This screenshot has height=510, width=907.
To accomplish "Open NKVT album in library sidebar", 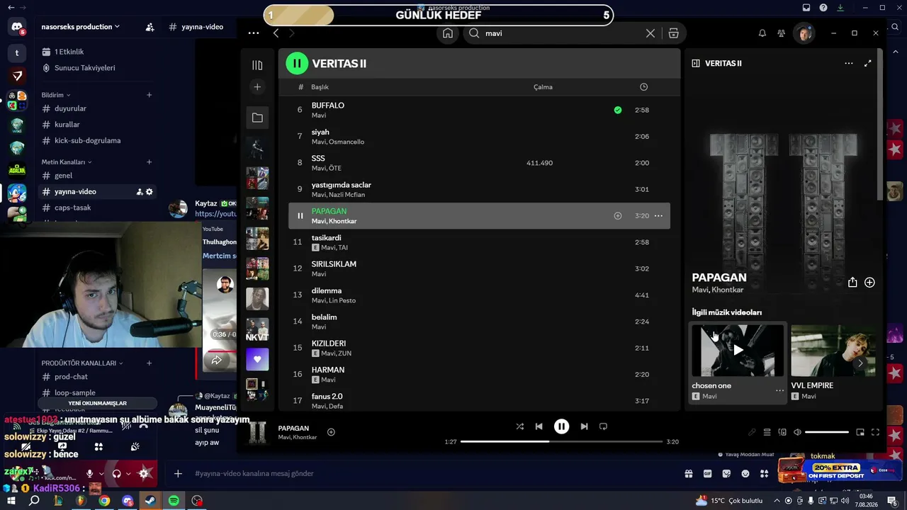I will click(257, 329).
